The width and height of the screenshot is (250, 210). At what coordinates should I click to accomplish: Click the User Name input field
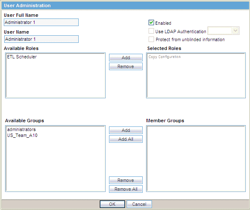pos(41,39)
